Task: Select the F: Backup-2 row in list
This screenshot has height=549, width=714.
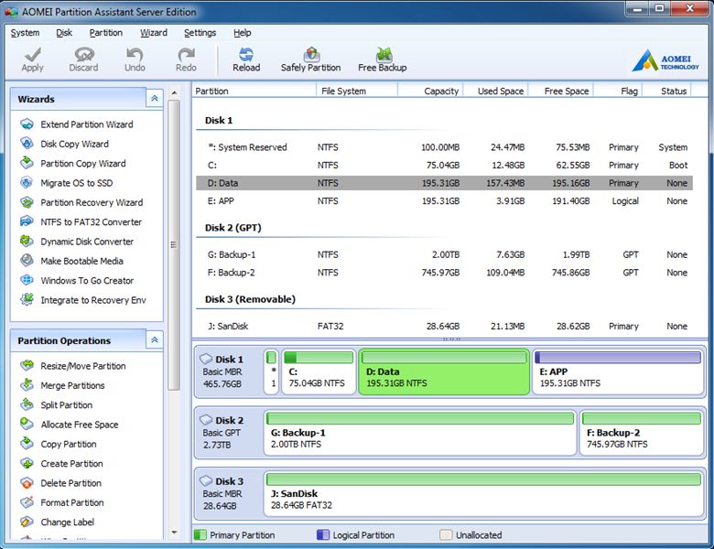Action: pyautogui.click(x=445, y=273)
